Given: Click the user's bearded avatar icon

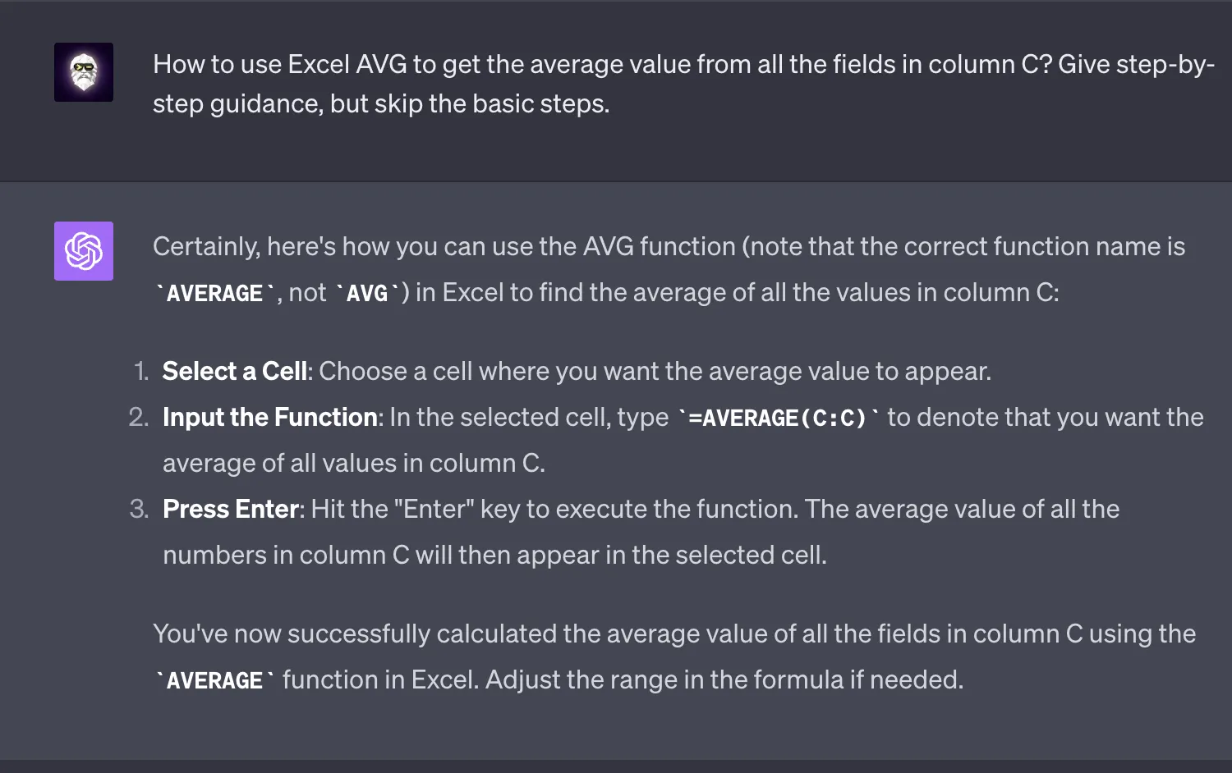Looking at the screenshot, I should pyautogui.click(x=84, y=72).
